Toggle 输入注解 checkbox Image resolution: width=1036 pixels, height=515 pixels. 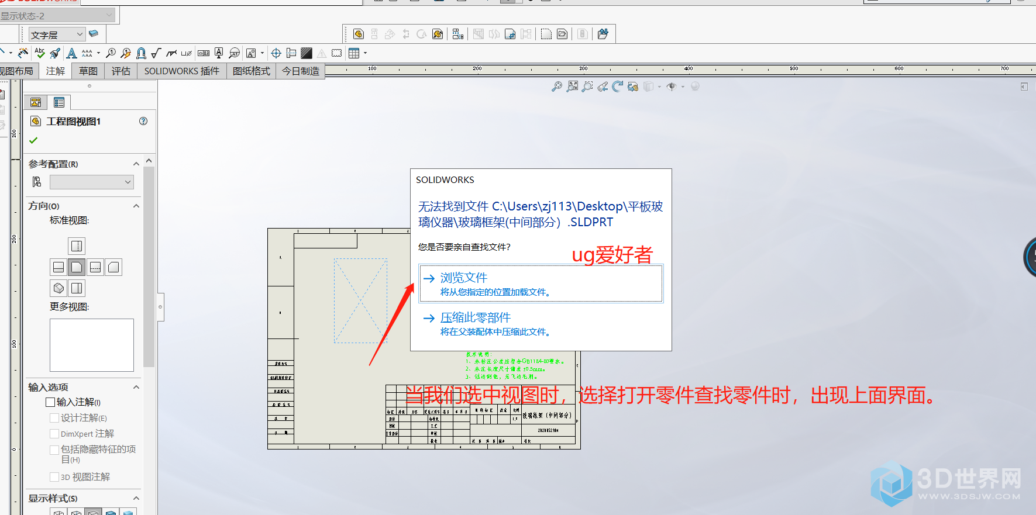(x=50, y=402)
